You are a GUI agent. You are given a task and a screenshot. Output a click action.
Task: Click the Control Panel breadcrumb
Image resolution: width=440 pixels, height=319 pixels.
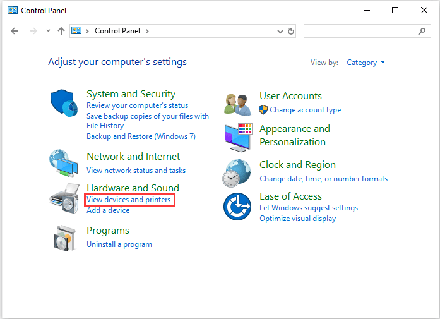click(x=117, y=31)
